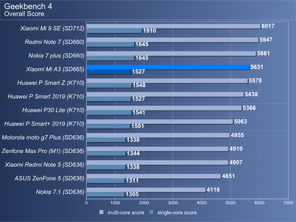Click the x-axis tick label 7000
This screenshot has width=296, height=222.
tap(289, 203)
